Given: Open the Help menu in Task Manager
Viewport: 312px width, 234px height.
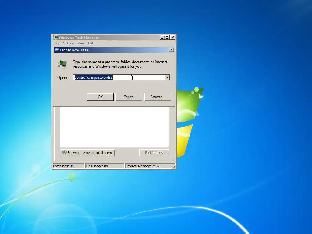Looking at the screenshot, I should [x=91, y=43].
